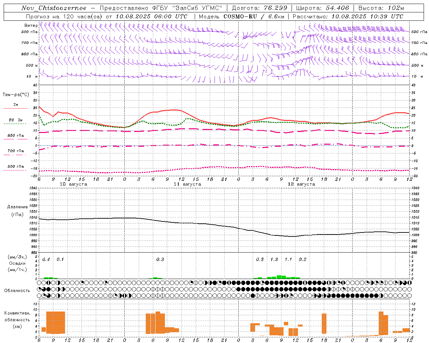Click the Nov_Chistoozernoe station title
Screen dimensions: 429x343
coord(54,8)
